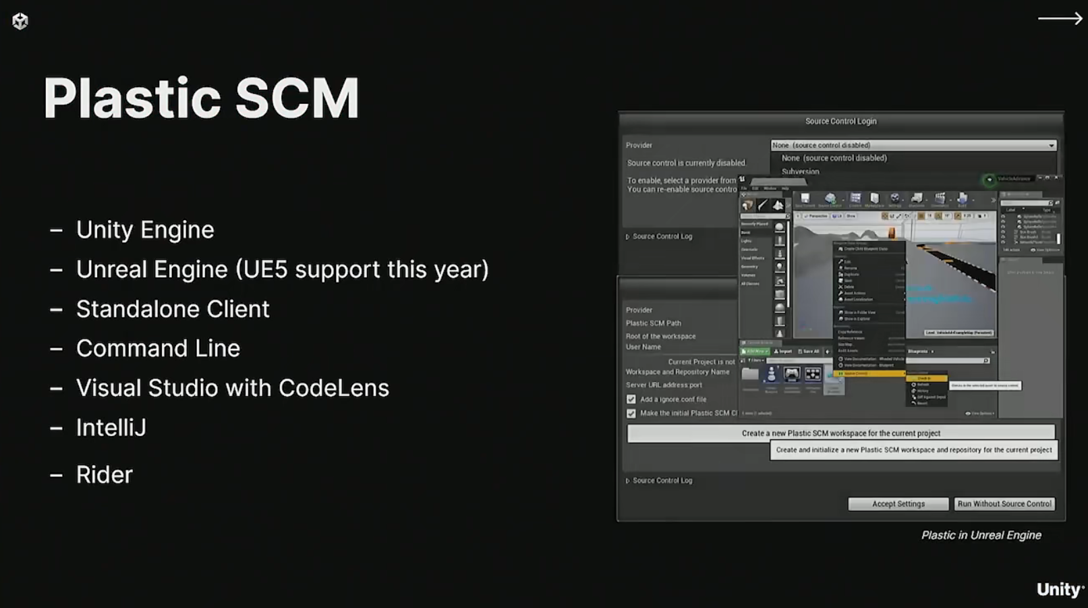Click Save Current icon in Unreal toolbar

[805, 200]
